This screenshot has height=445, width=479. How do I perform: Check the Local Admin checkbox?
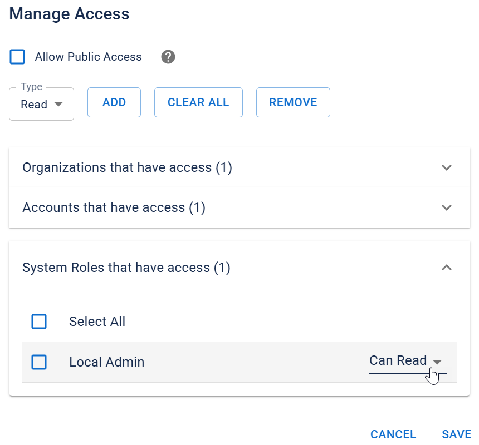click(x=39, y=362)
